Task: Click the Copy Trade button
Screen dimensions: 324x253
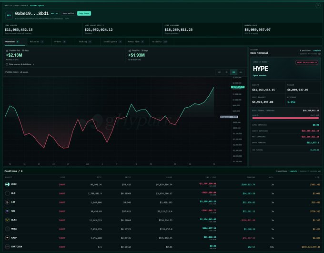Action: (84, 13)
